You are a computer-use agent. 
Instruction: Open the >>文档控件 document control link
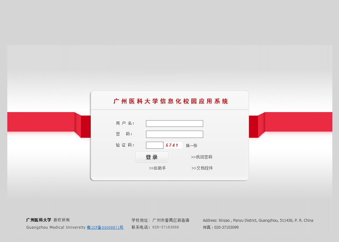(x=202, y=168)
